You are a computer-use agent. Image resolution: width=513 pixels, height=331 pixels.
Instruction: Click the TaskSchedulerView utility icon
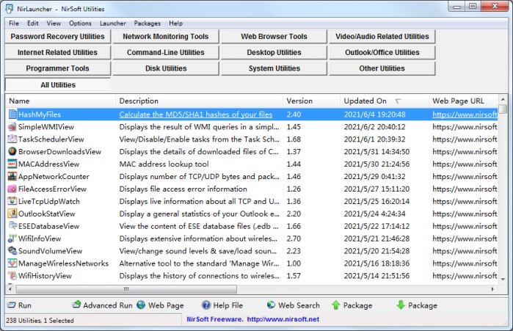tap(12, 139)
